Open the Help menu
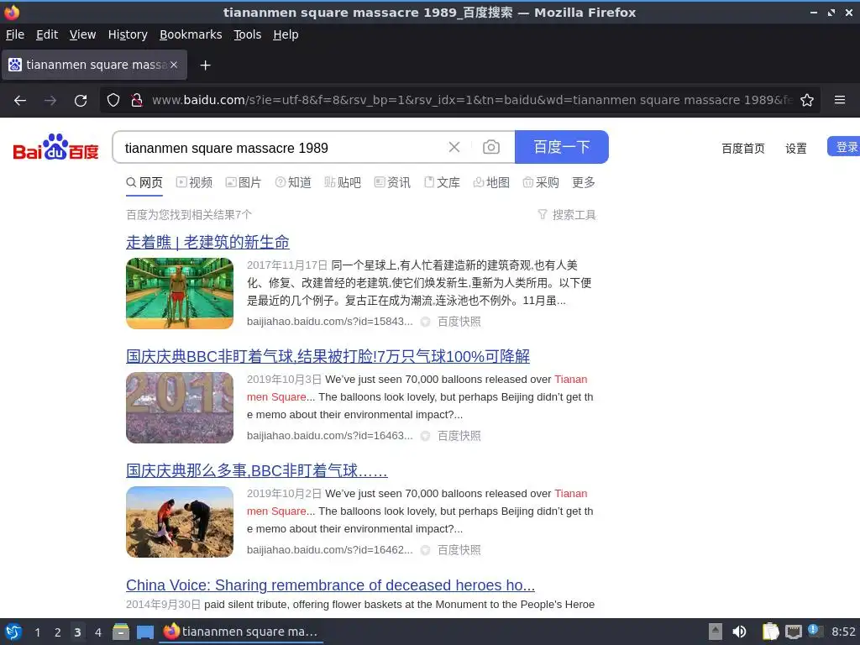The image size is (860, 645). [x=286, y=34]
